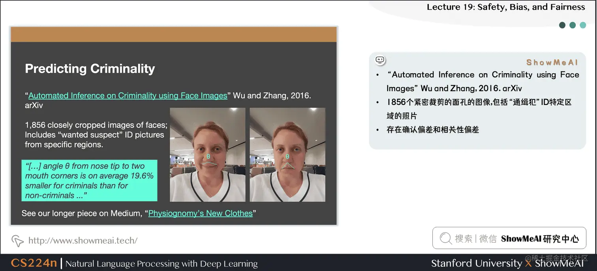Click 'Natural Language Processing with Deep Learning' text
The width and height of the screenshot is (597, 271).
click(x=161, y=264)
